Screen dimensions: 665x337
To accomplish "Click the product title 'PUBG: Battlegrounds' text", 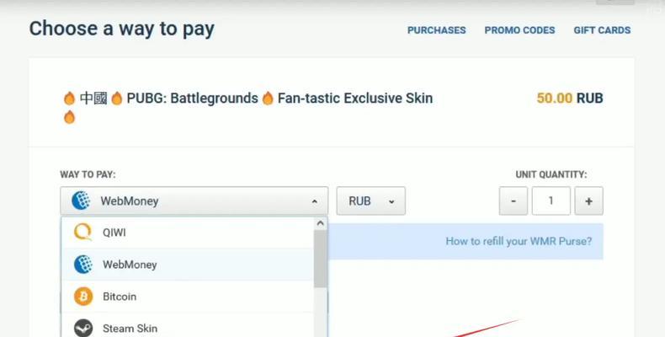I will (192, 98).
